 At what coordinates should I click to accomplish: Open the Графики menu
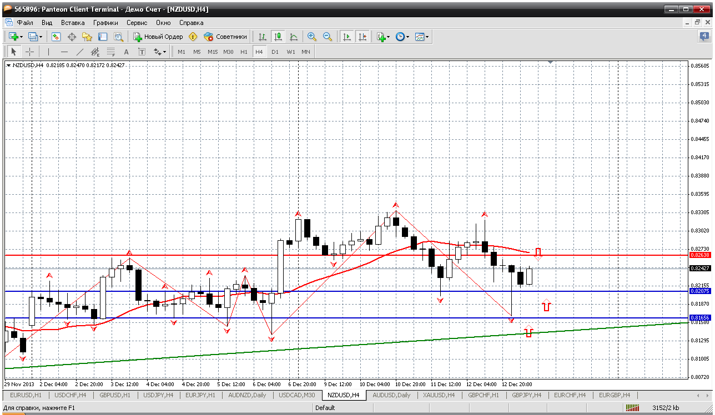pyautogui.click(x=105, y=23)
